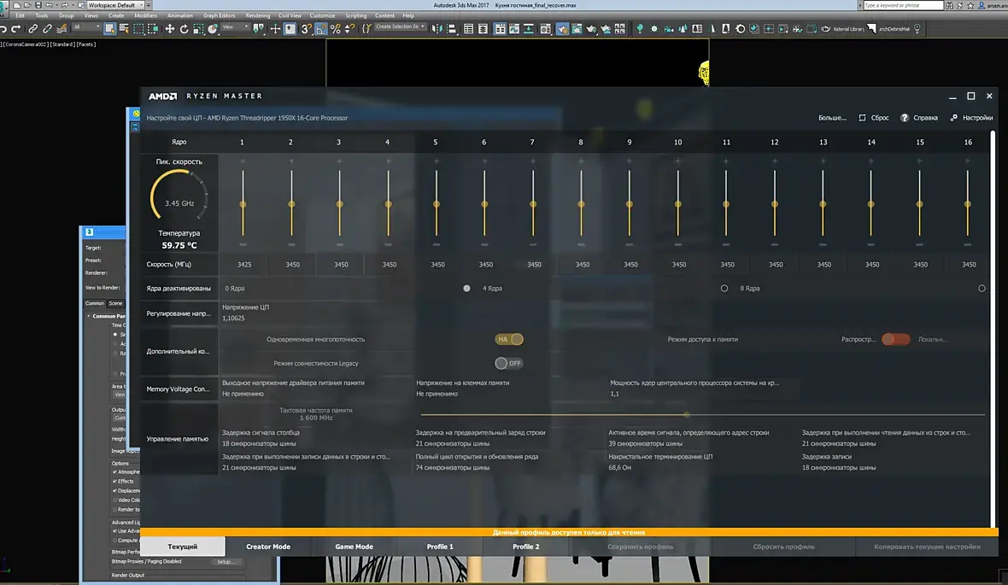1008x585 pixels.
Task: Click core 1 speed slider handle
Action: [x=243, y=204]
